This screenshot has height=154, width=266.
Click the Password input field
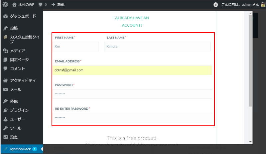click(132, 94)
